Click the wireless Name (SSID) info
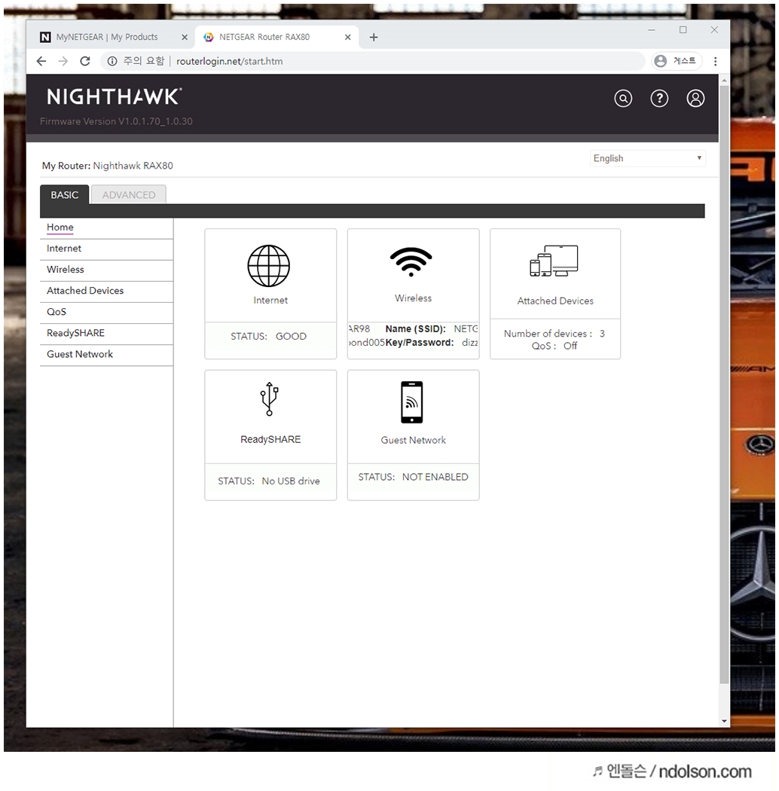This screenshot has width=779, height=791. click(x=432, y=329)
